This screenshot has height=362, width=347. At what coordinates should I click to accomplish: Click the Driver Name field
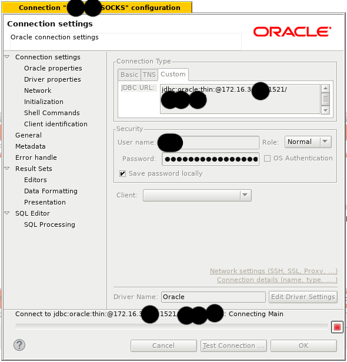click(213, 297)
